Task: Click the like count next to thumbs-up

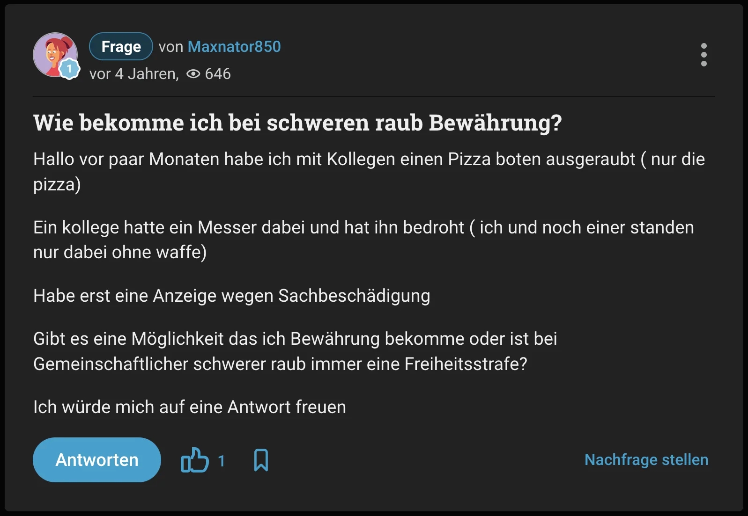Action: [222, 461]
